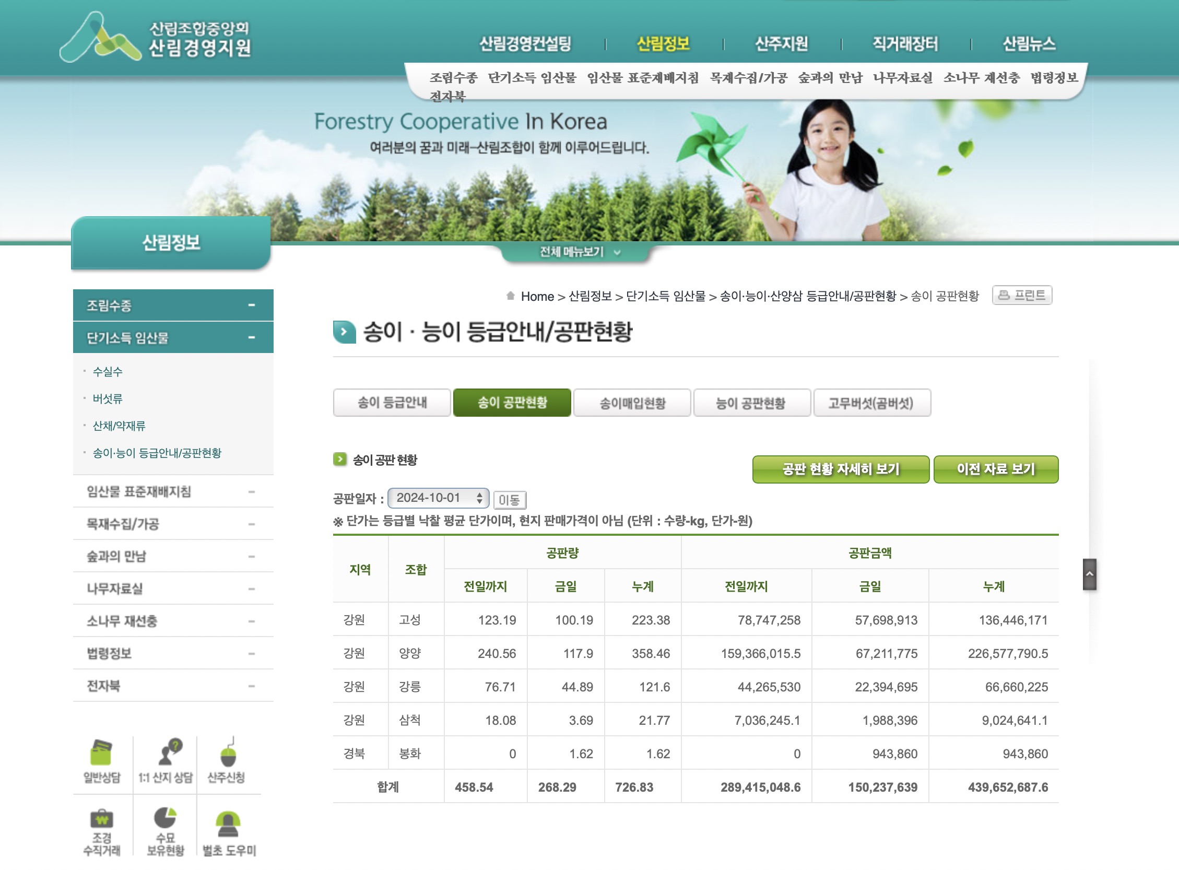Open the 산림뉴스 top menu
Viewport: 1179px width, 870px height.
1029,44
